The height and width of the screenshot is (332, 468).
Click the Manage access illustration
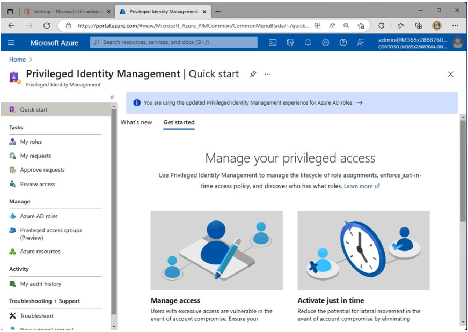pyautogui.click(x=216, y=250)
